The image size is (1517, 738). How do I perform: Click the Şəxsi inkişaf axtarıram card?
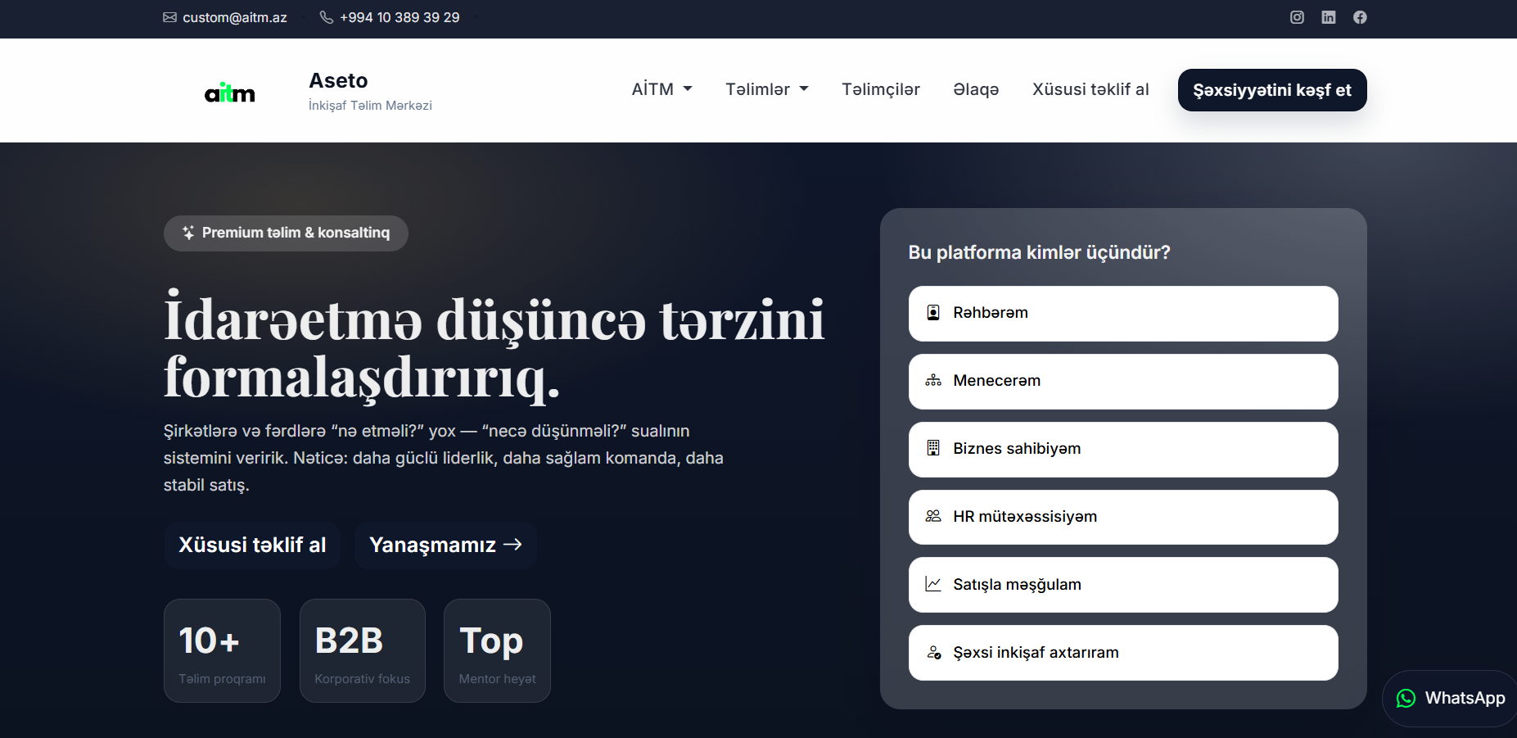(1122, 653)
